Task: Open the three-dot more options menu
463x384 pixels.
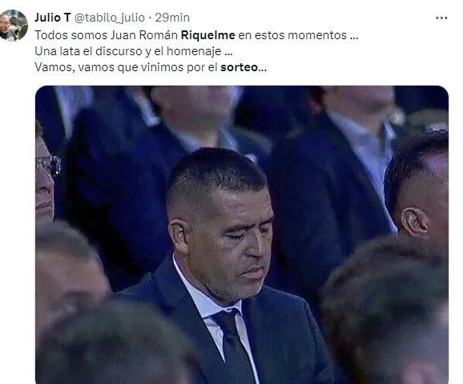Action: [x=441, y=18]
